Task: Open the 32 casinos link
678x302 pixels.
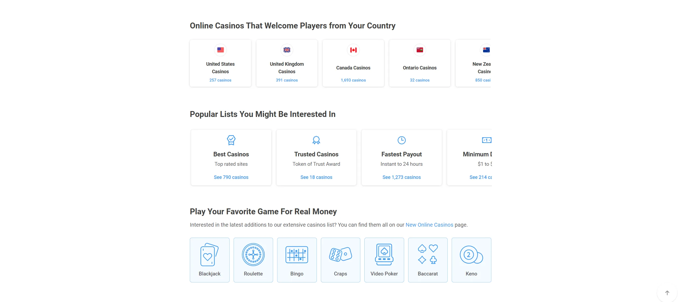Action: [x=420, y=80]
